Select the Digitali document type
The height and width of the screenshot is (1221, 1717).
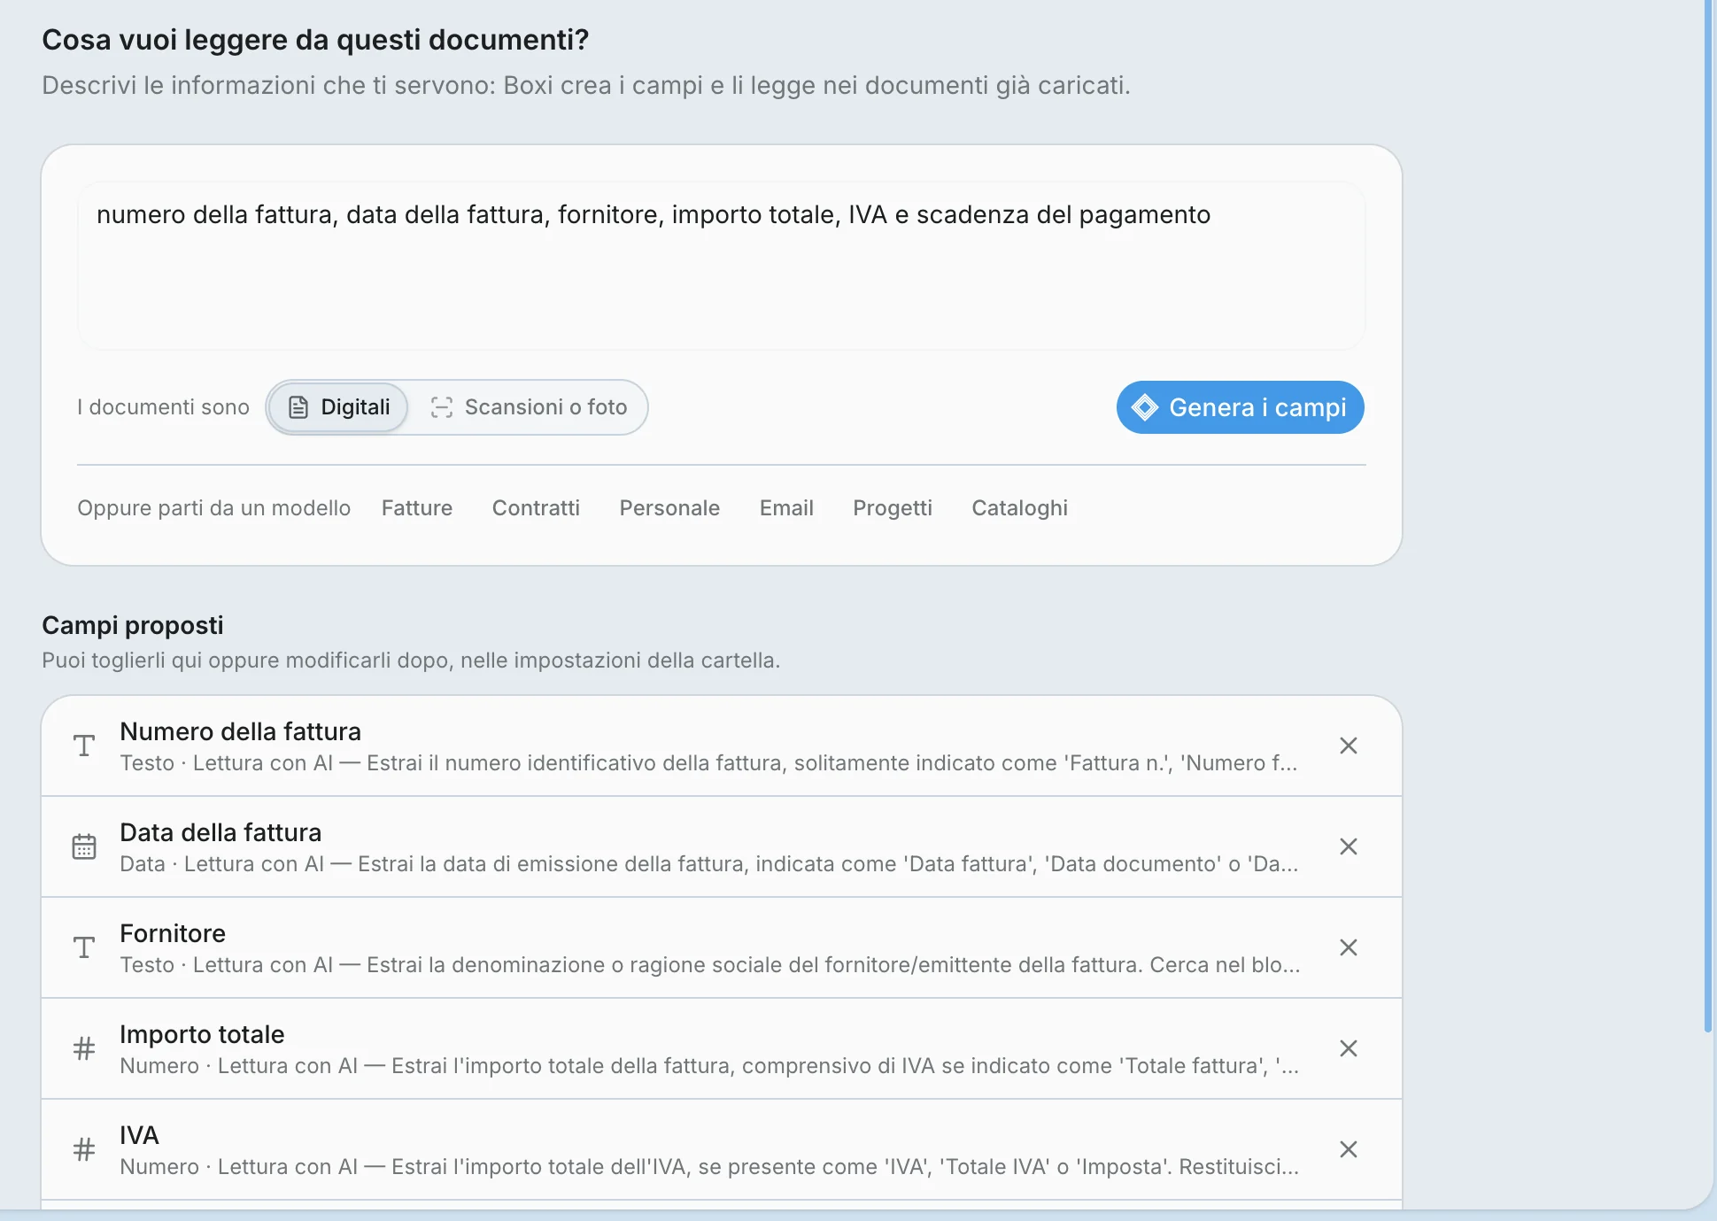(x=338, y=407)
